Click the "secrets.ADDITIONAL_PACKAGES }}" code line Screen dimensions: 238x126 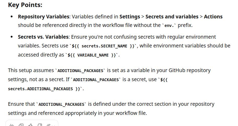click(x=44, y=89)
